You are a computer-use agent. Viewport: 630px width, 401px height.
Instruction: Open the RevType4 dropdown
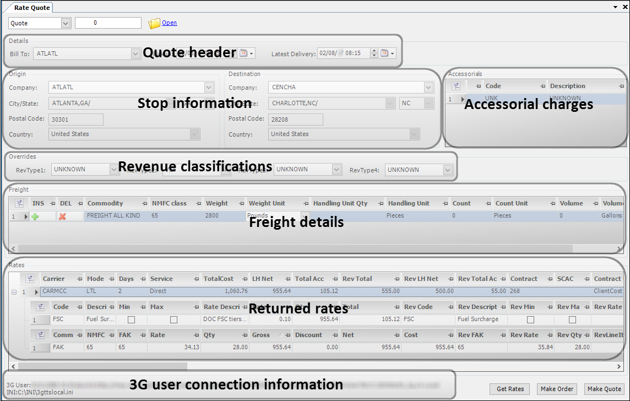pyautogui.click(x=447, y=170)
